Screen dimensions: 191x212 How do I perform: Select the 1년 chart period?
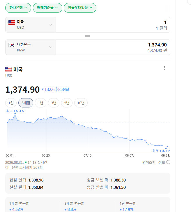click(x=40, y=103)
